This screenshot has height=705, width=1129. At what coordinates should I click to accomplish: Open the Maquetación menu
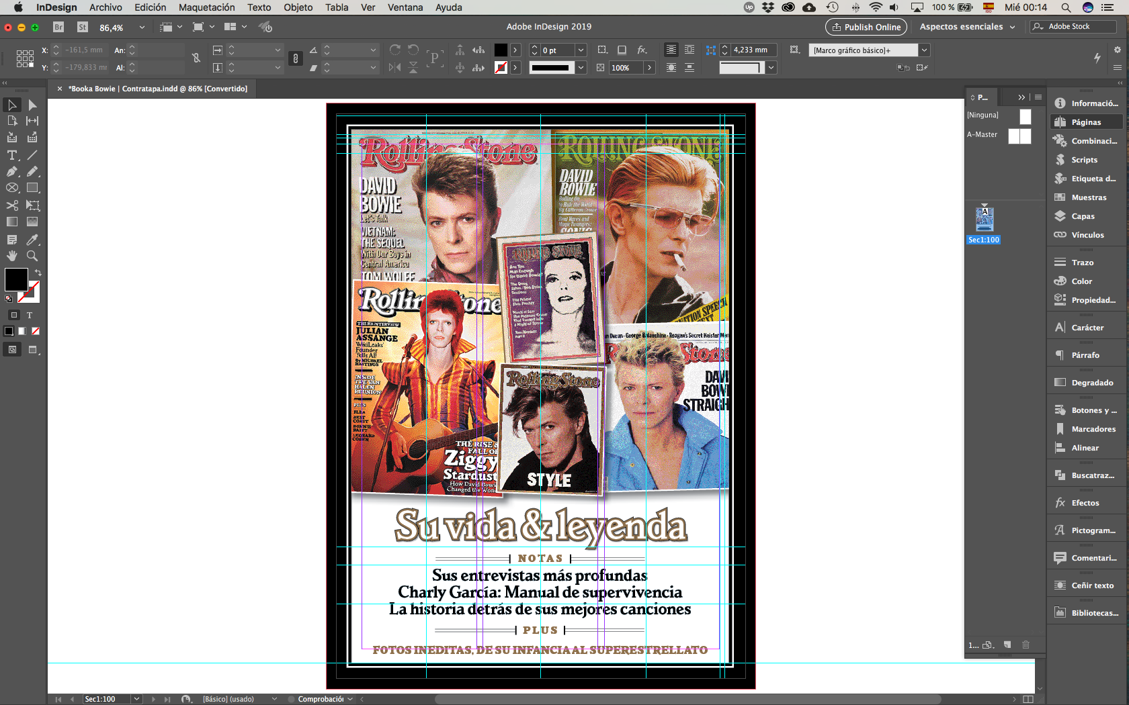(206, 7)
